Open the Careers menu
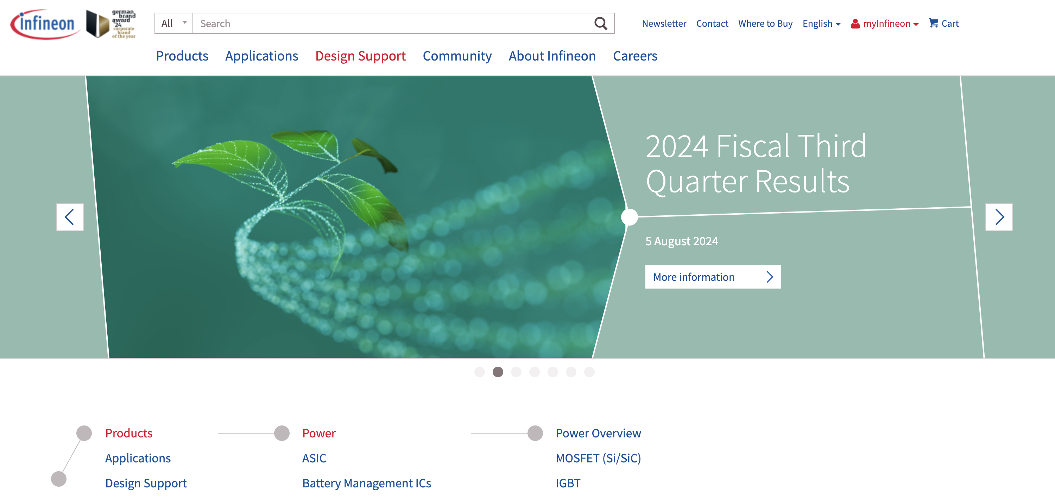 (x=635, y=56)
